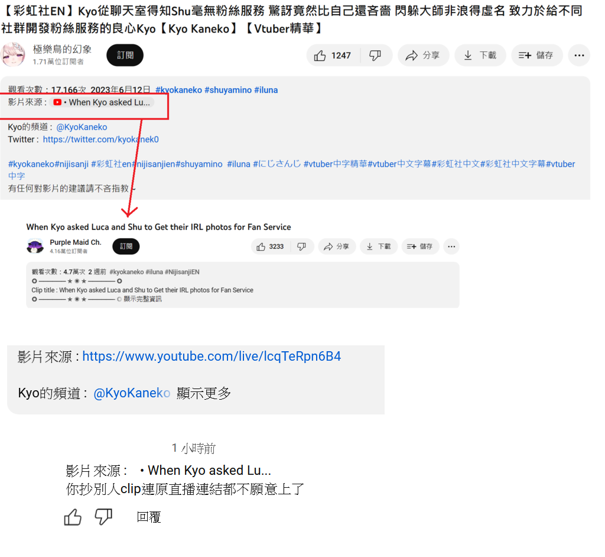Viewport: 605px width, 557px height.
Task: Open the Twitter kyokanek0 link
Action: (x=100, y=140)
